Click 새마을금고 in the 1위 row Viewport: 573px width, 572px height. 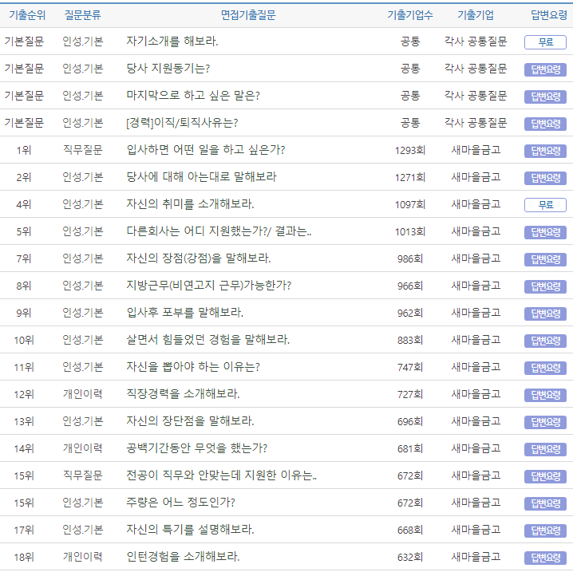point(475,150)
